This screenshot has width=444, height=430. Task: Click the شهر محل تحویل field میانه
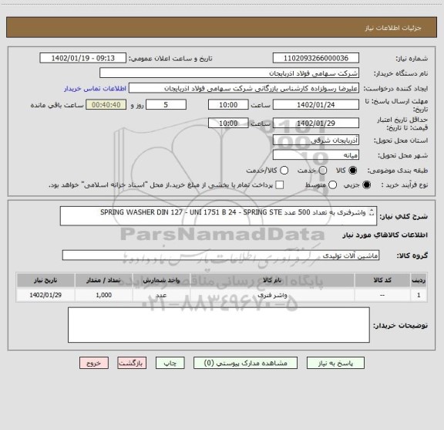[x=316, y=155]
